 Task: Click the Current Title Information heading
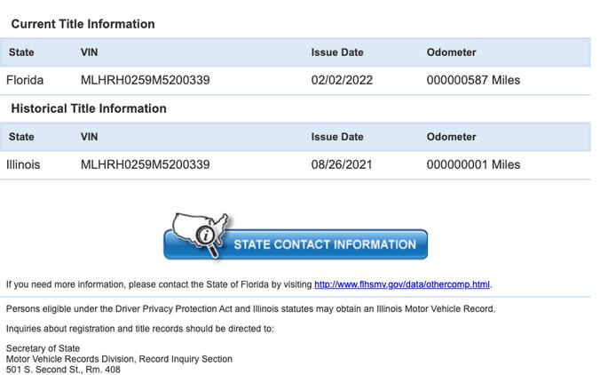(83, 24)
